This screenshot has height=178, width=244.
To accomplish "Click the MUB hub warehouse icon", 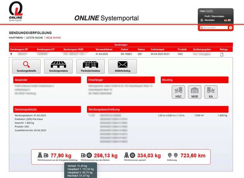I will coord(194,92).
